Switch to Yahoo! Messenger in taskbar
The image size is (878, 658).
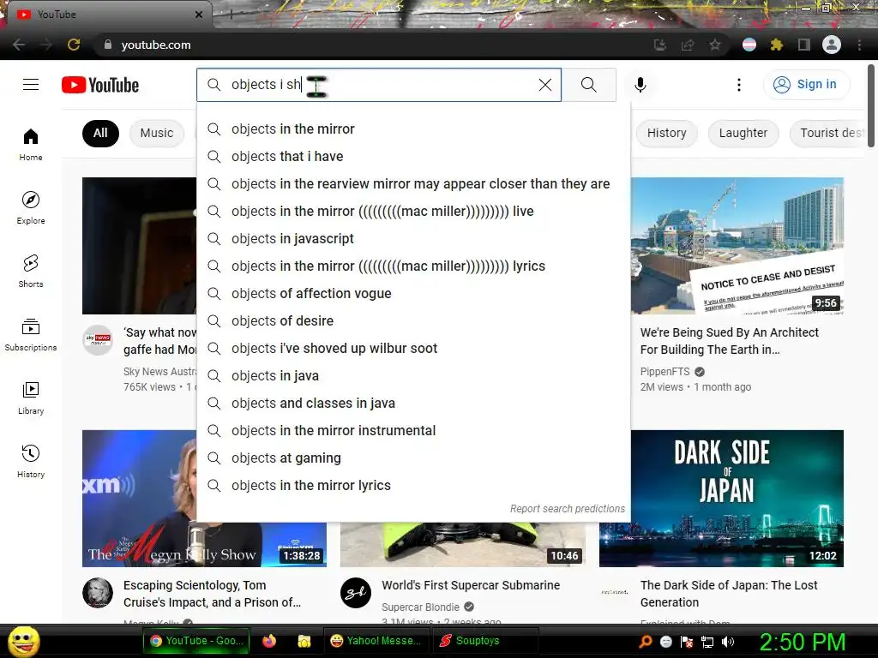click(x=376, y=641)
